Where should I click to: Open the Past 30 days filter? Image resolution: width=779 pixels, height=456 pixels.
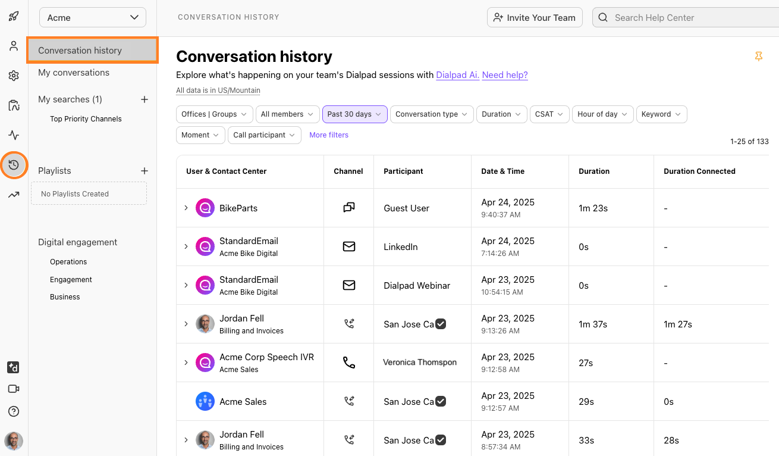click(x=354, y=114)
